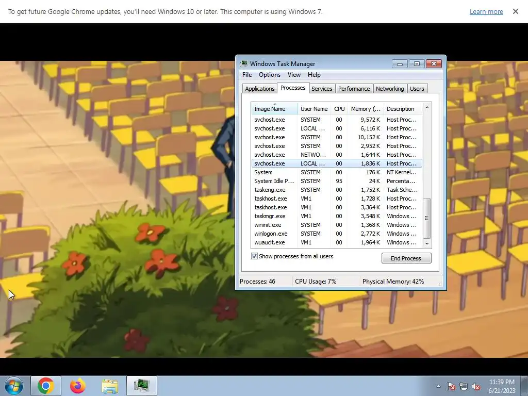Launch Firefox from the taskbar
528x396 pixels.
tap(78, 386)
